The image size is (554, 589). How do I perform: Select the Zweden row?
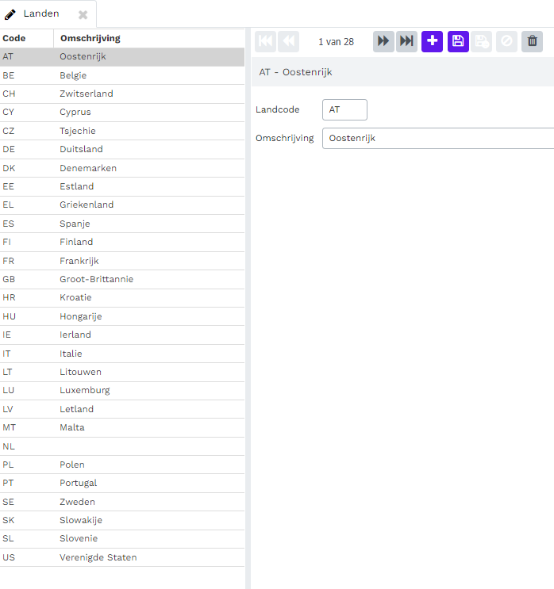click(x=122, y=503)
